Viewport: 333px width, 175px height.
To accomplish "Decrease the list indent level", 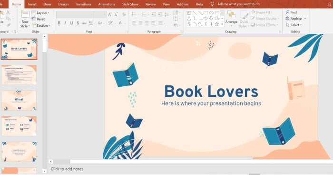I will point(154,14).
